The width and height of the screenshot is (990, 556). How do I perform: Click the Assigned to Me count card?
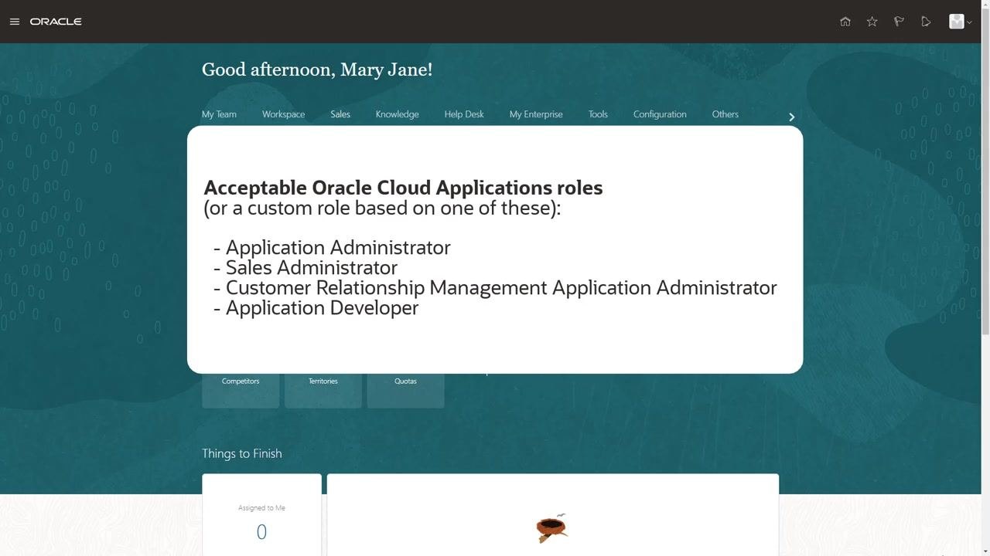click(x=261, y=515)
